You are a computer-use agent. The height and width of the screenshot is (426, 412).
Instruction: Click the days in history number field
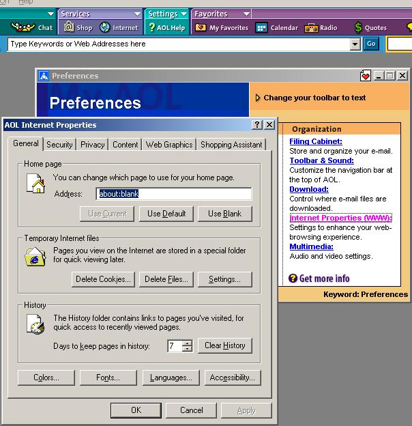pyautogui.click(x=175, y=346)
